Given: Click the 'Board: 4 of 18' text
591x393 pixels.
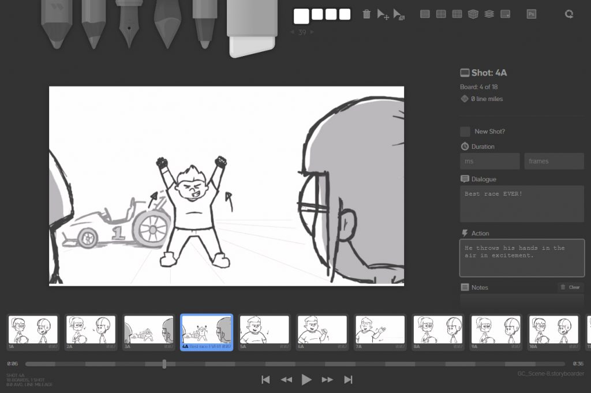Looking at the screenshot, I should pos(478,87).
